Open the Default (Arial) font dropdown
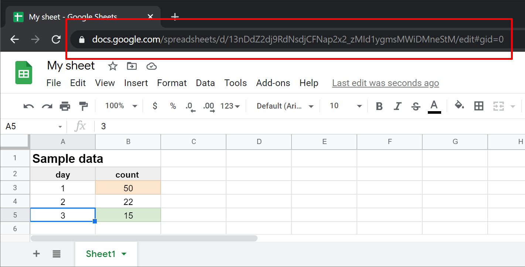The width and height of the screenshot is (525, 267). point(285,106)
